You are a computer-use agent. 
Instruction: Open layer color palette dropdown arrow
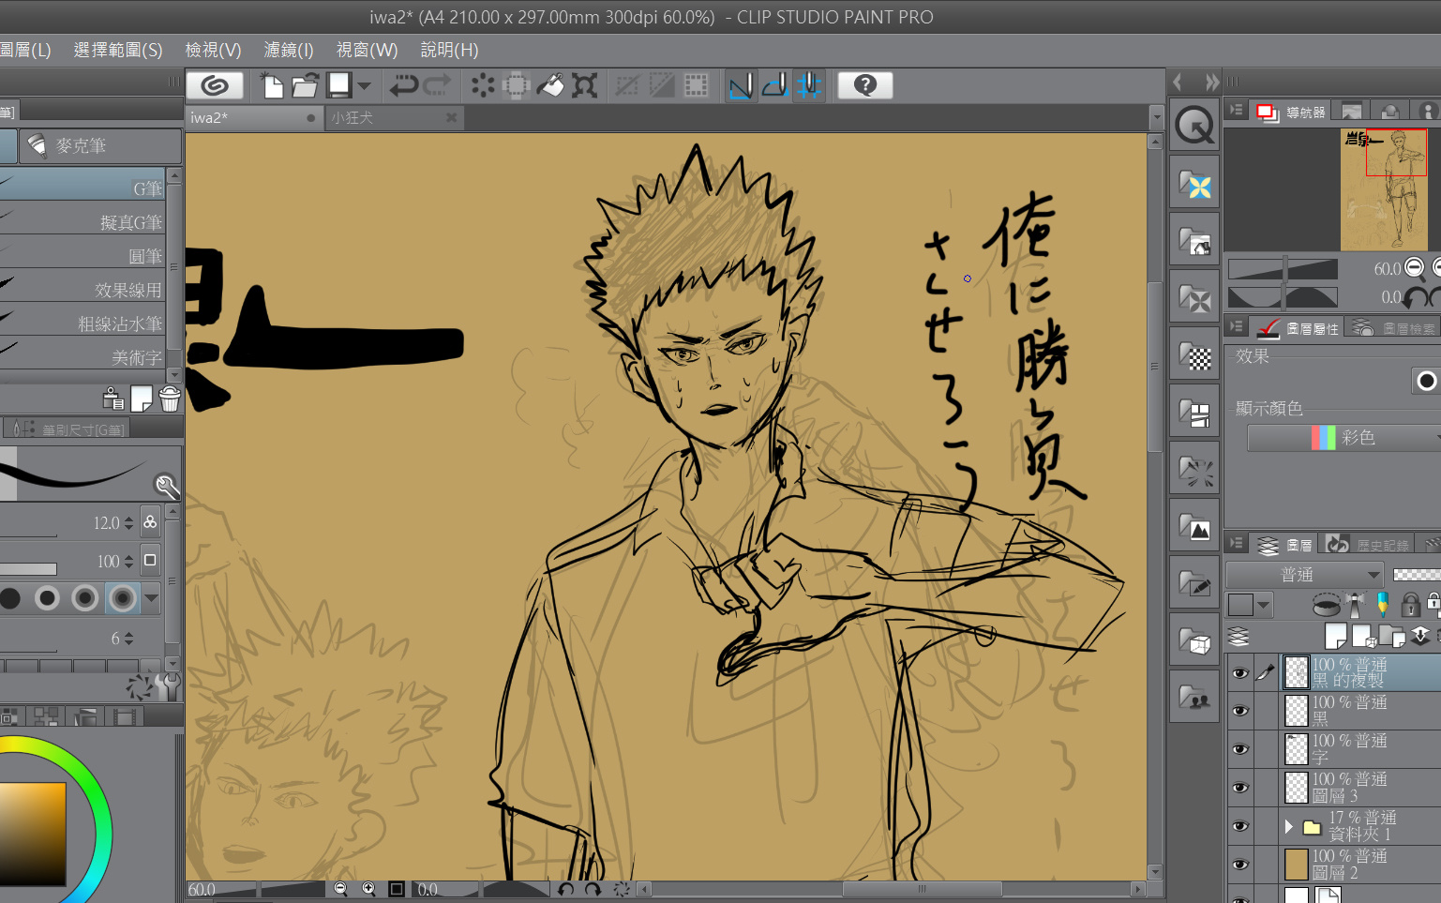pos(1264,606)
